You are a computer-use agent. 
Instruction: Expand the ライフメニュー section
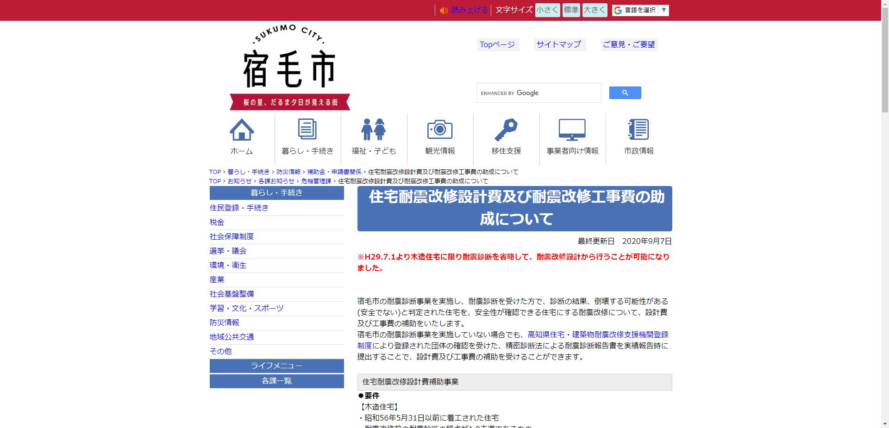click(x=276, y=366)
